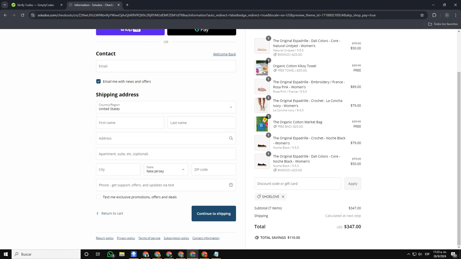Enable Text me exclusive promotions checkbox
This screenshot has width=461, height=259.
click(x=98, y=197)
